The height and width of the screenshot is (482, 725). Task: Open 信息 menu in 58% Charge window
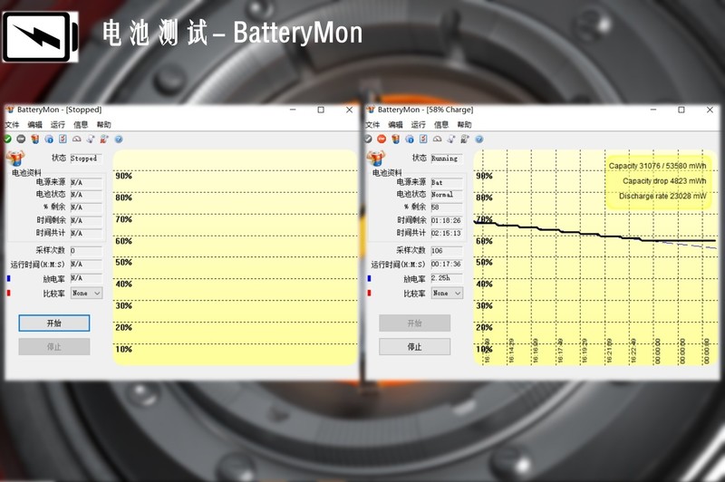click(x=441, y=124)
